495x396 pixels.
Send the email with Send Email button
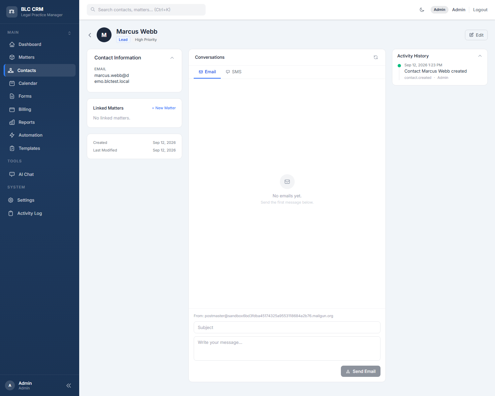(361, 371)
